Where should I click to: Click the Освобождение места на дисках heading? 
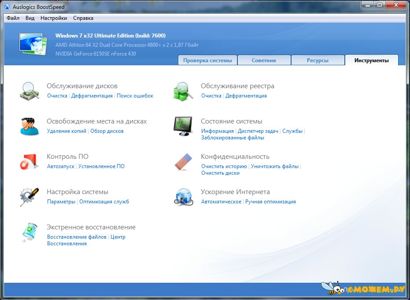pyautogui.click(x=97, y=121)
